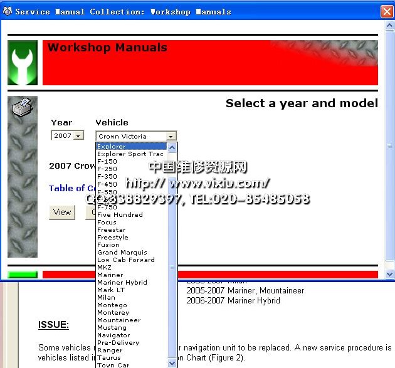Choose Focus from the dropdown list
The image size is (395, 368).
(107, 222)
